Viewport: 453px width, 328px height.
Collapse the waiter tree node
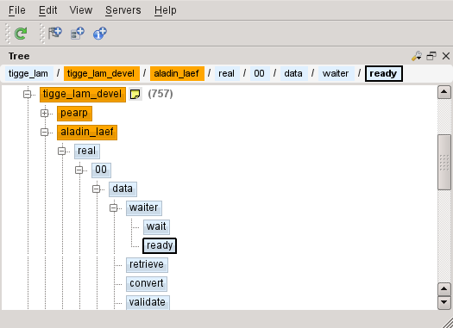[114, 207]
